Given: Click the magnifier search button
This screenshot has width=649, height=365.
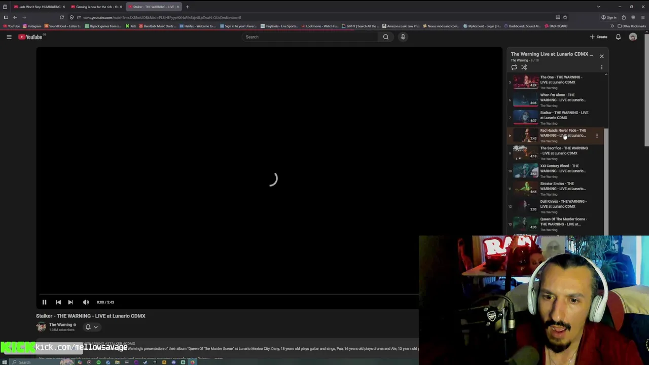Looking at the screenshot, I should [386, 36].
